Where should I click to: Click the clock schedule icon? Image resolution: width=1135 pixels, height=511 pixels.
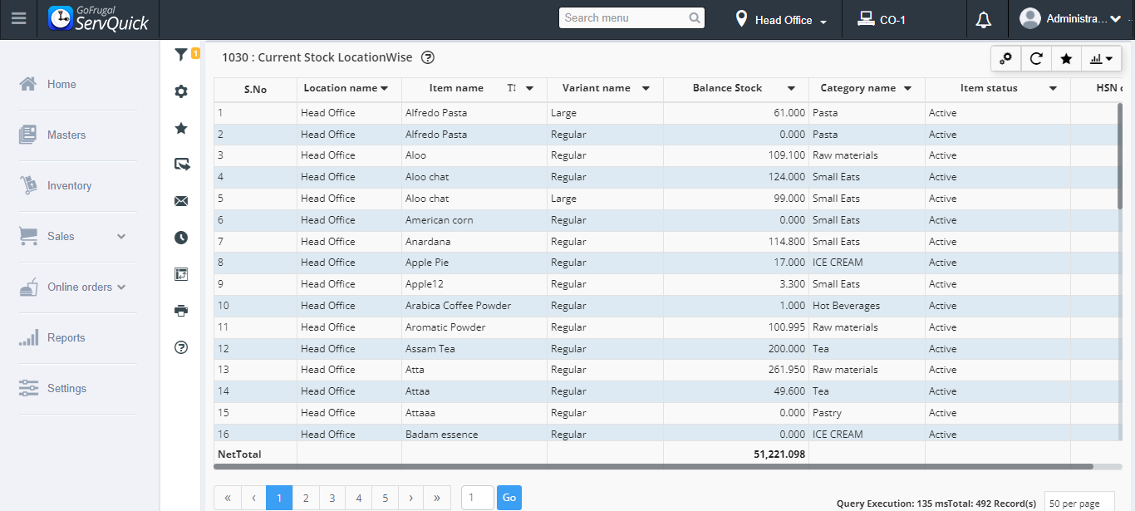(181, 238)
